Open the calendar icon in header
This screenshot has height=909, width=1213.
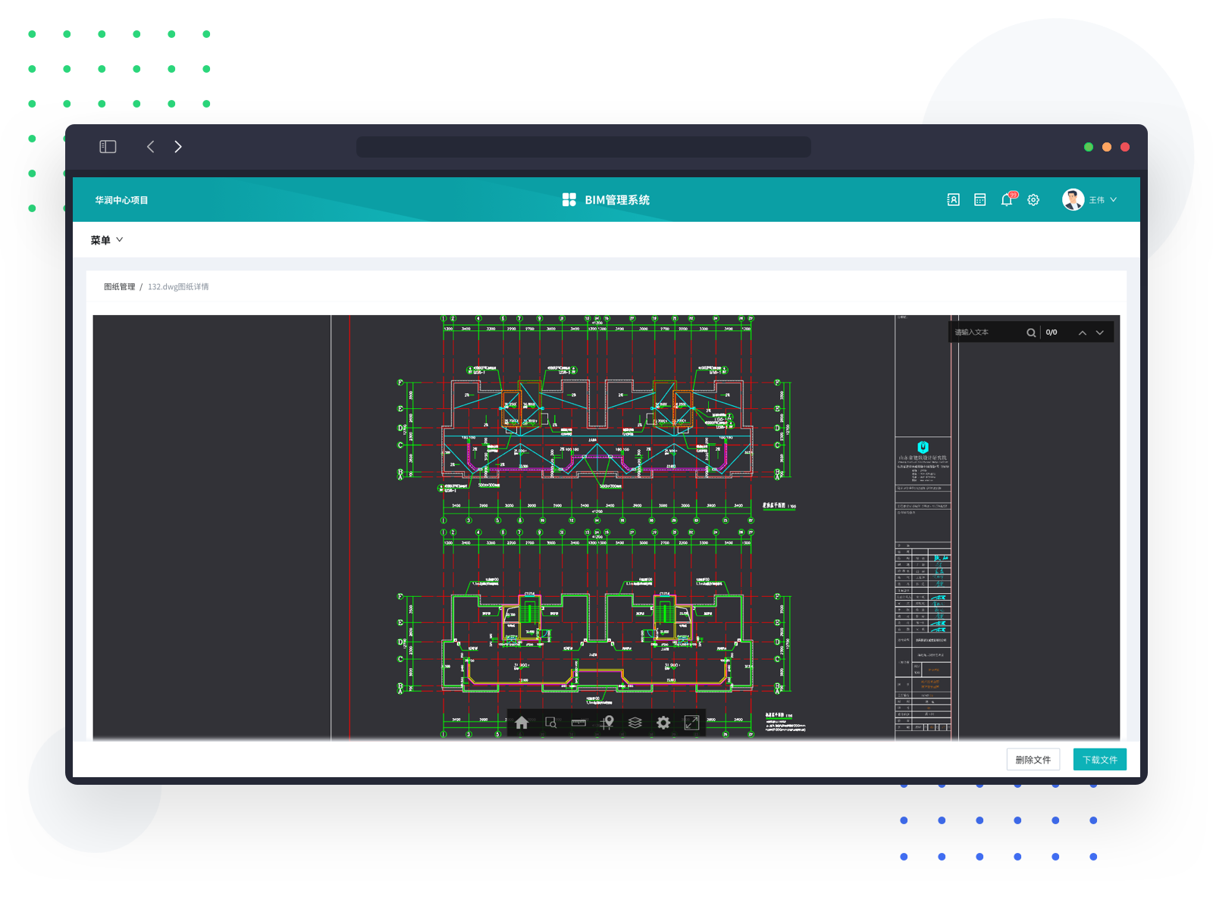[x=979, y=200]
